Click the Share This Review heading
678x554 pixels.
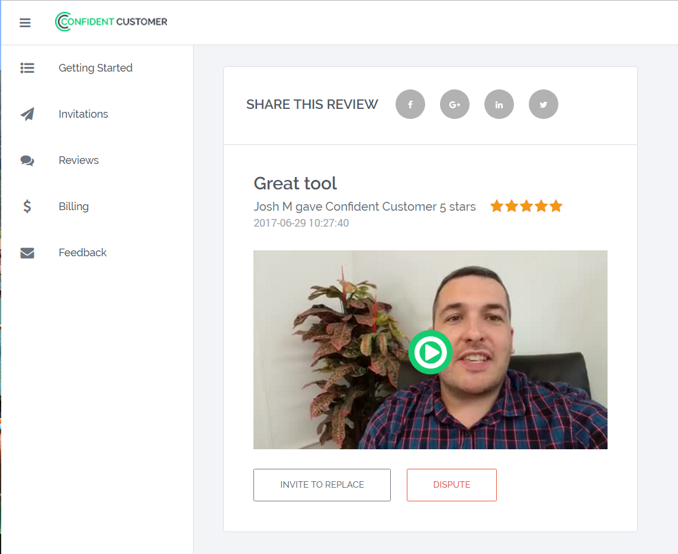coord(312,104)
